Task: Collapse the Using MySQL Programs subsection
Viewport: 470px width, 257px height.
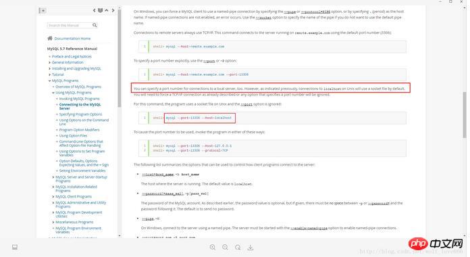Action: tap(53, 93)
